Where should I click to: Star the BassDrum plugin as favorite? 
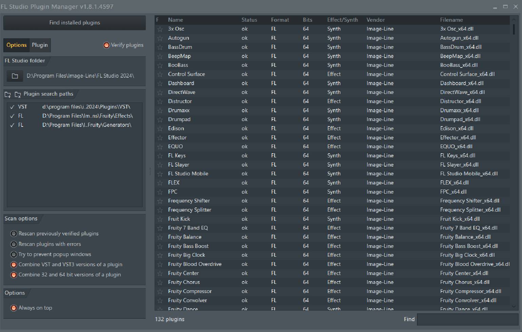[x=160, y=47]
